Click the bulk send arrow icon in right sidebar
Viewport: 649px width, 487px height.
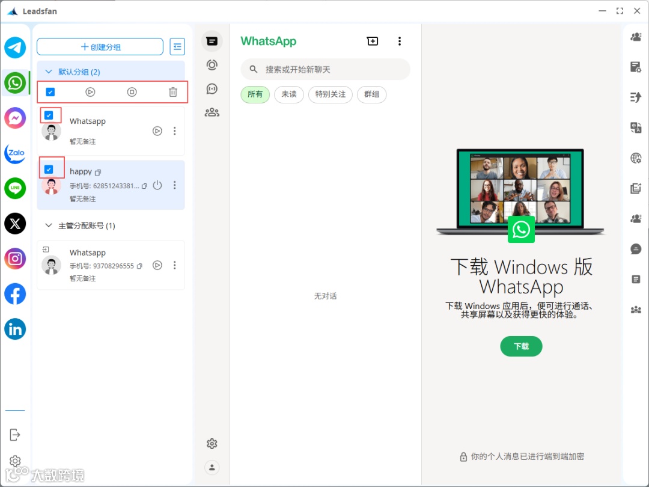[x=636, y=97]
